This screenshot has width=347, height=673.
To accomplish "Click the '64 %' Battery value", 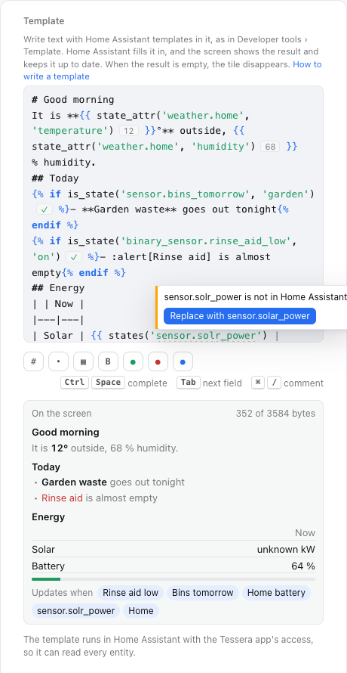I will coord(303,566).
